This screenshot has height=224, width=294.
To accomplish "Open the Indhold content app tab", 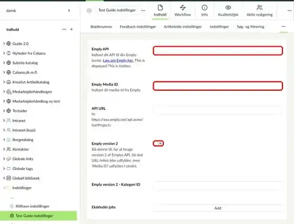I will pyautogui.click(x=160, y=10).
